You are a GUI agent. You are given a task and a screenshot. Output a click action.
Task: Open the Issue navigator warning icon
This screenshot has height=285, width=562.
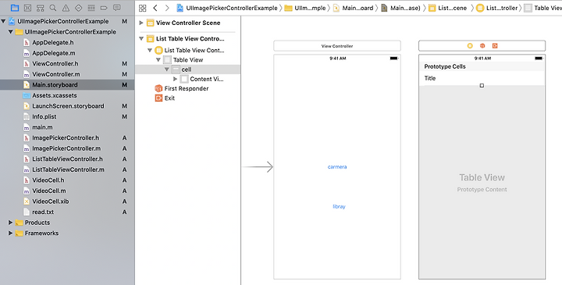[66, 8]
